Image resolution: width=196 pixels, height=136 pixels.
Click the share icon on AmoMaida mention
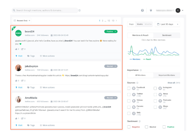click(x=22, y=119)
